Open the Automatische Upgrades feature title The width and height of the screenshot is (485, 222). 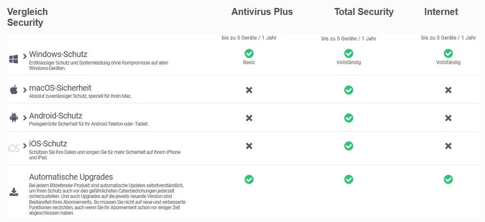tap(71, 177)
